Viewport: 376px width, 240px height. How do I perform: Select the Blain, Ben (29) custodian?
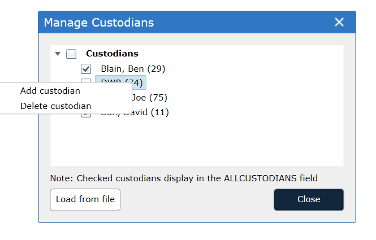pos(133,69)
